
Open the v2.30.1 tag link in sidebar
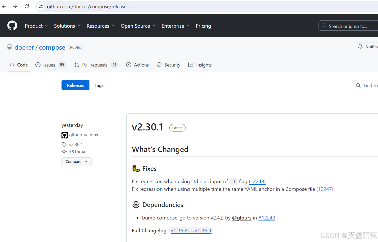pos(76,145)
